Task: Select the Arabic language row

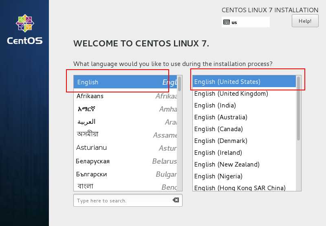Action: coord(126,122)
